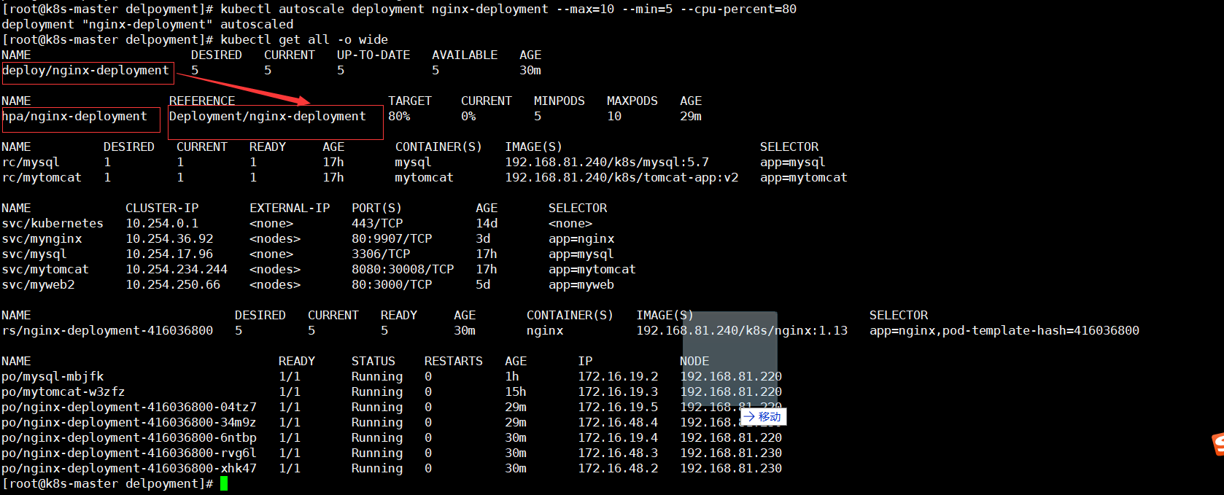Click the CLUSTER-IP column header
The width and height of the screenshot is (1224, 495).
[162, 208]
